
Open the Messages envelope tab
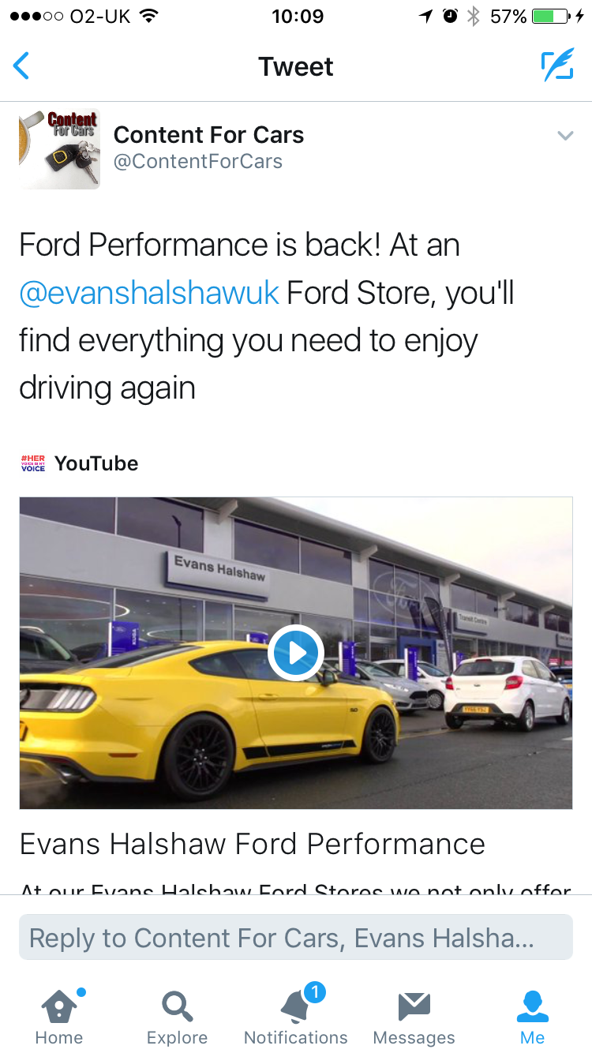click(414, 1017)
